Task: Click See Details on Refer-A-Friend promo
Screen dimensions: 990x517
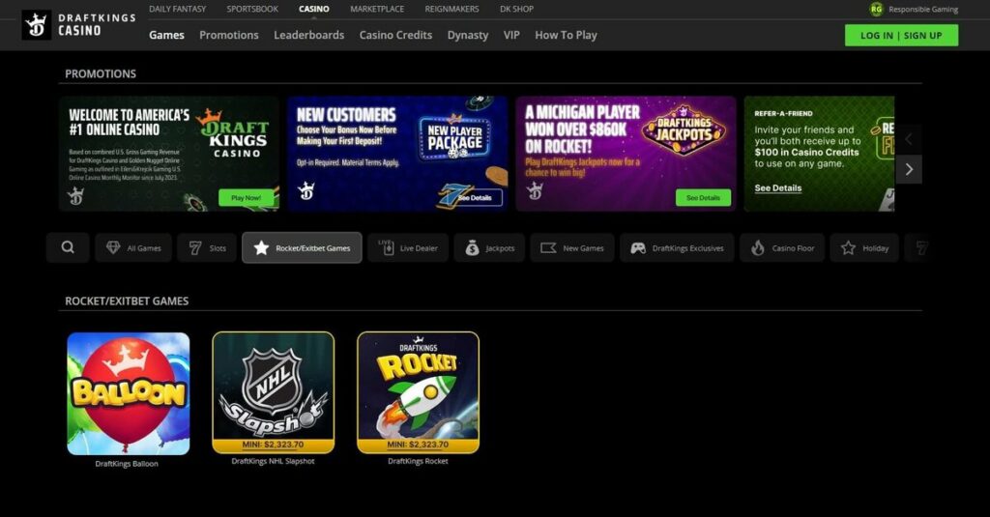Action: point(778,188)
